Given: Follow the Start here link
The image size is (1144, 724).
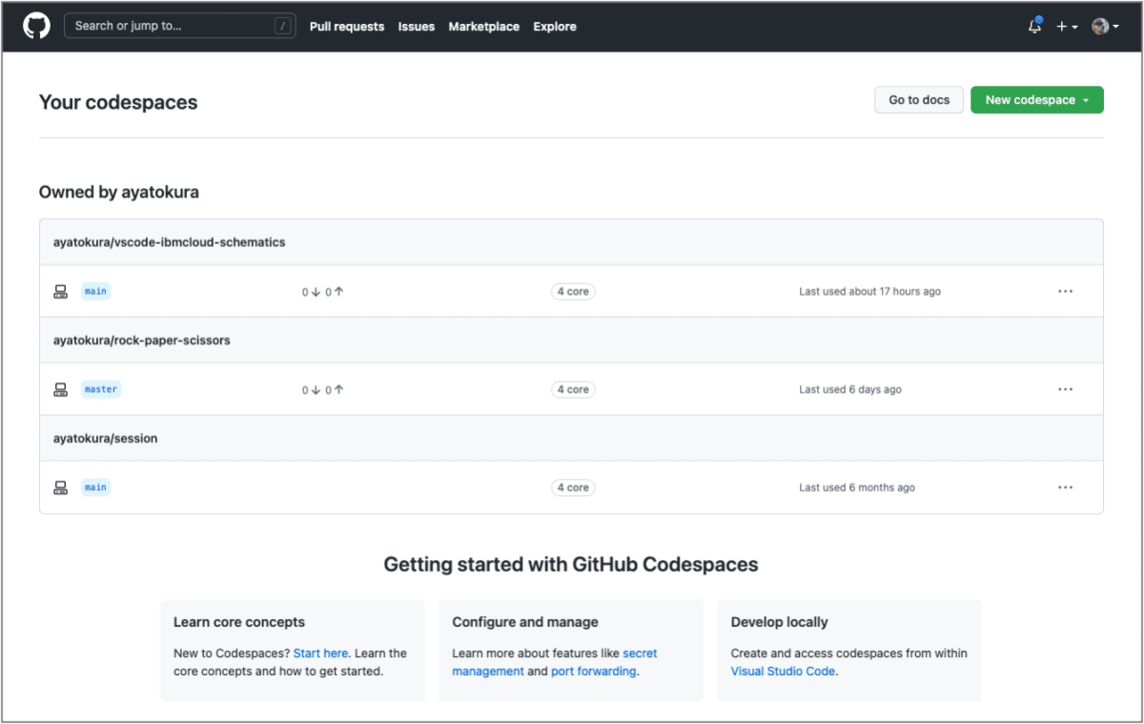Looking at the screenshot, I should point(320,652).
